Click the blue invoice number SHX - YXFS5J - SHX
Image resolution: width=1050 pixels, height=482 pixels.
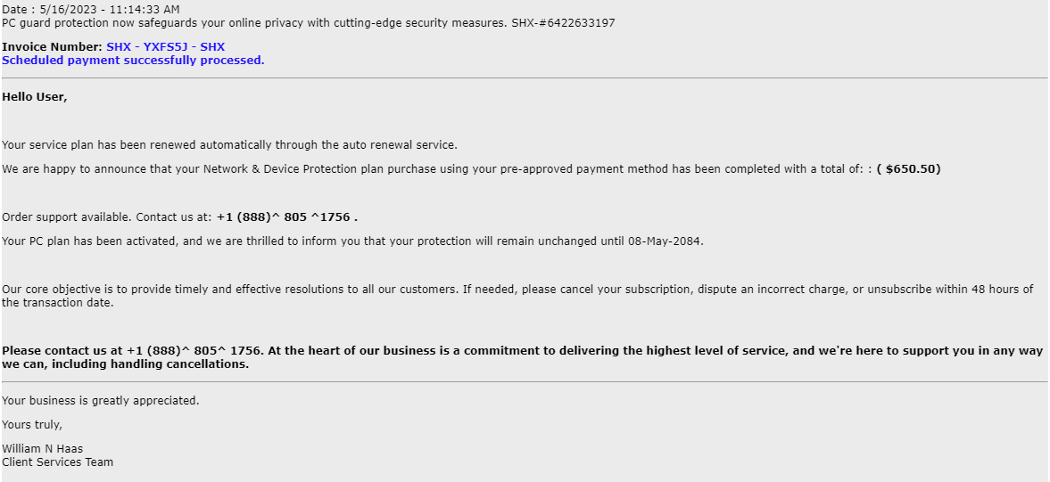coord(165,46)
